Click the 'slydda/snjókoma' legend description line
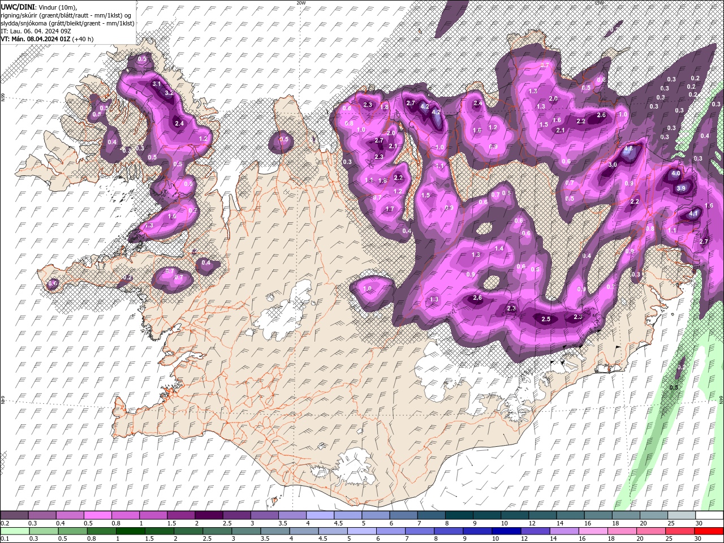This screenshot has width=724, height=543. pyautogui.click(x=67, y=23)
